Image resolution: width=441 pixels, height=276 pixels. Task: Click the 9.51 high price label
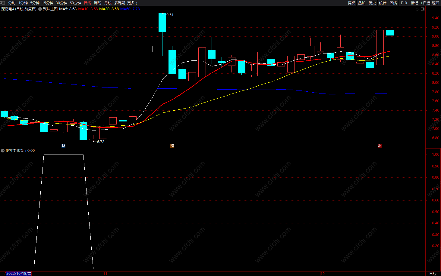(x=170, y=15)
